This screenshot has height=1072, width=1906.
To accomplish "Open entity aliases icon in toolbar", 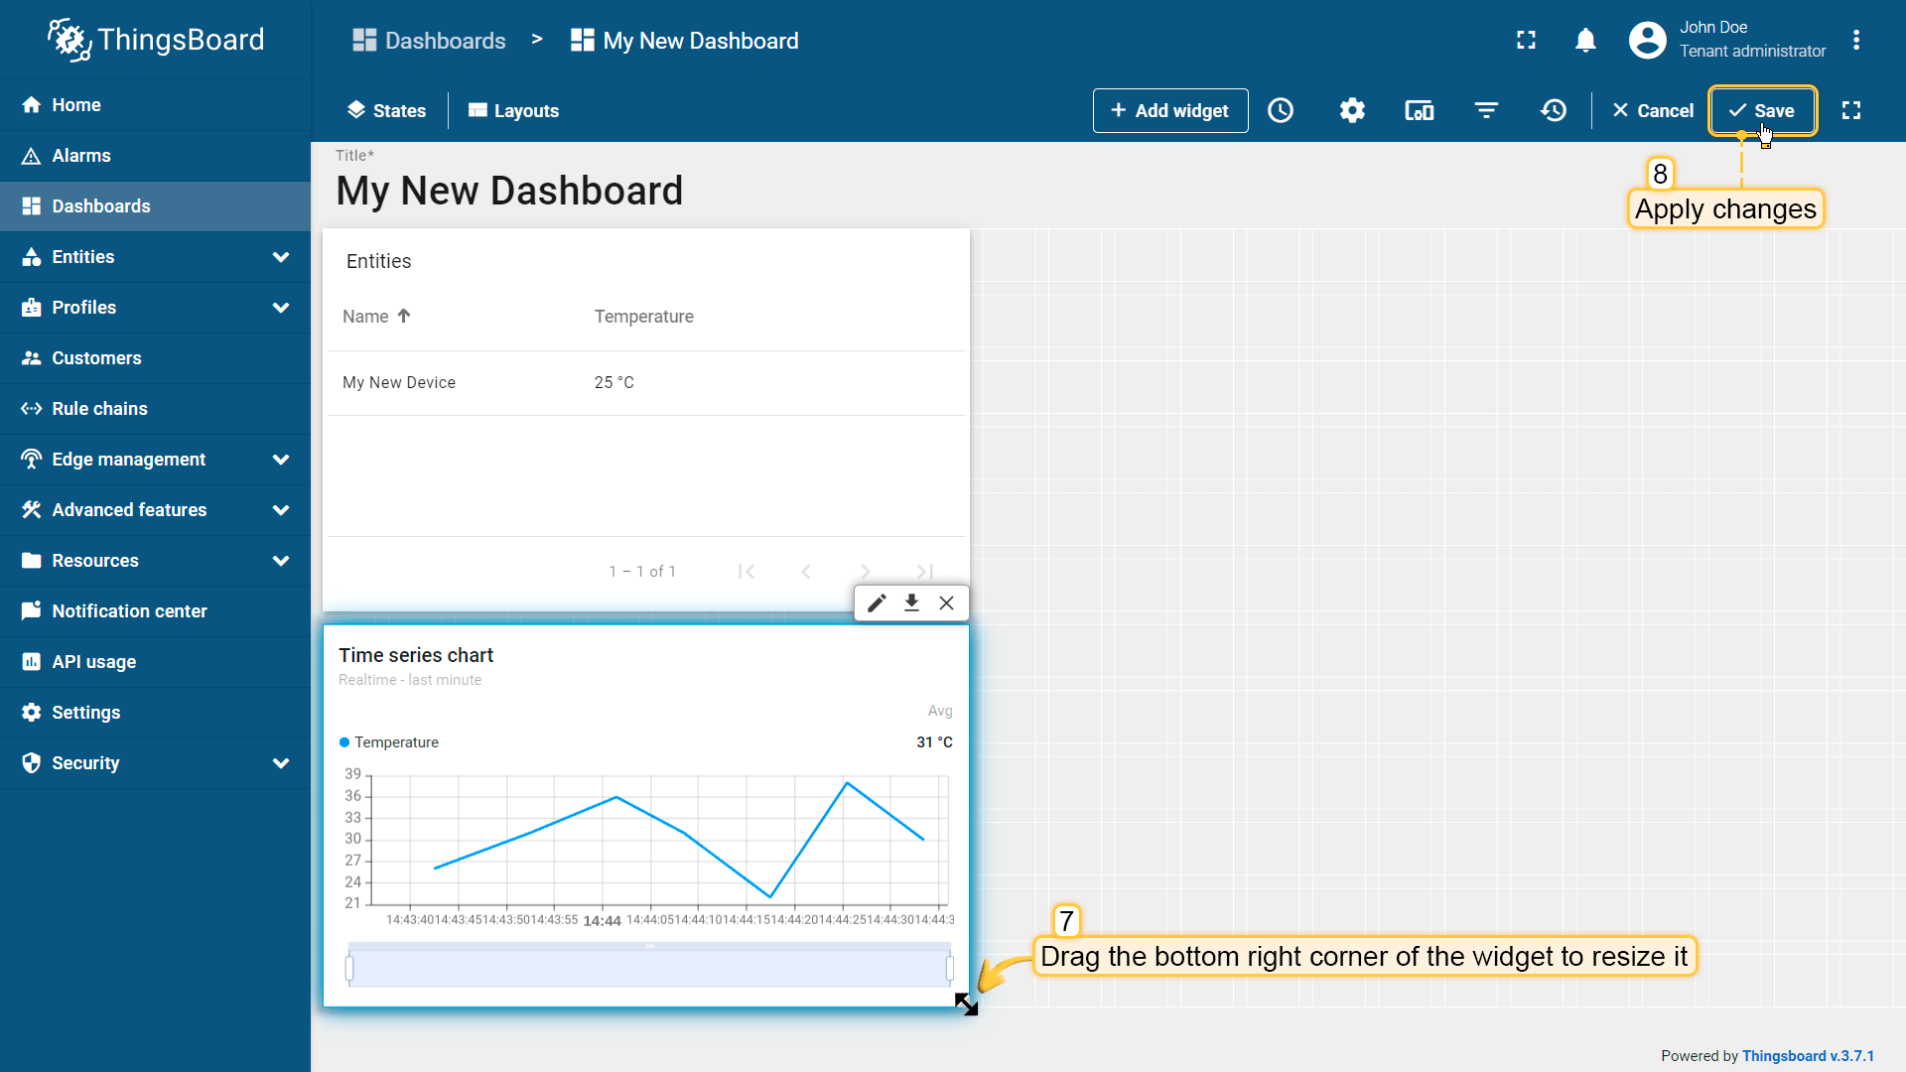I will (1419, 110).
